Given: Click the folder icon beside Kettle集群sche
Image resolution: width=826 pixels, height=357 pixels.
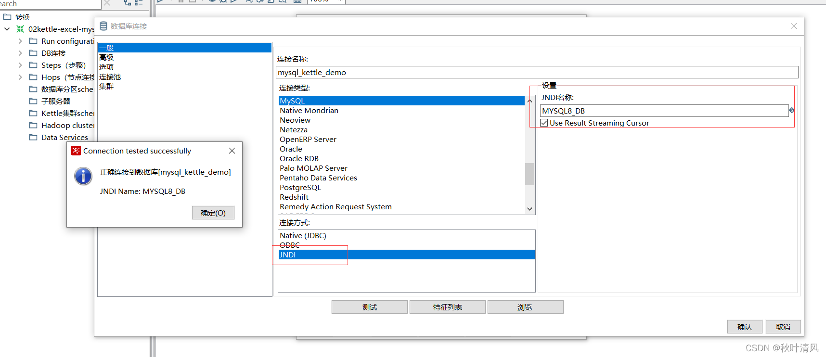Looking at the screenshot, I should click(33, 113).
